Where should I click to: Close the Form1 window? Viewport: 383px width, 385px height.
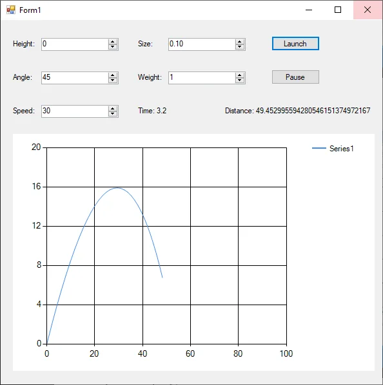pyautogui.click(x=368, y=10)
